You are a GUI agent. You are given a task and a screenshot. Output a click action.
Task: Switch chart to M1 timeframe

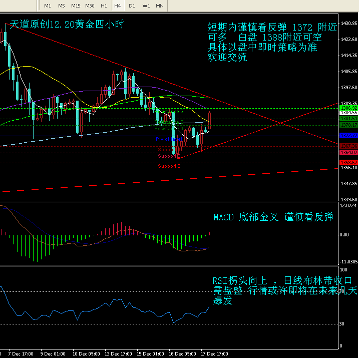(48, 6)
